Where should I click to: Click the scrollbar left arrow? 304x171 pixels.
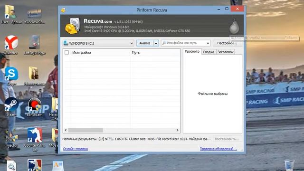point(66,130)
